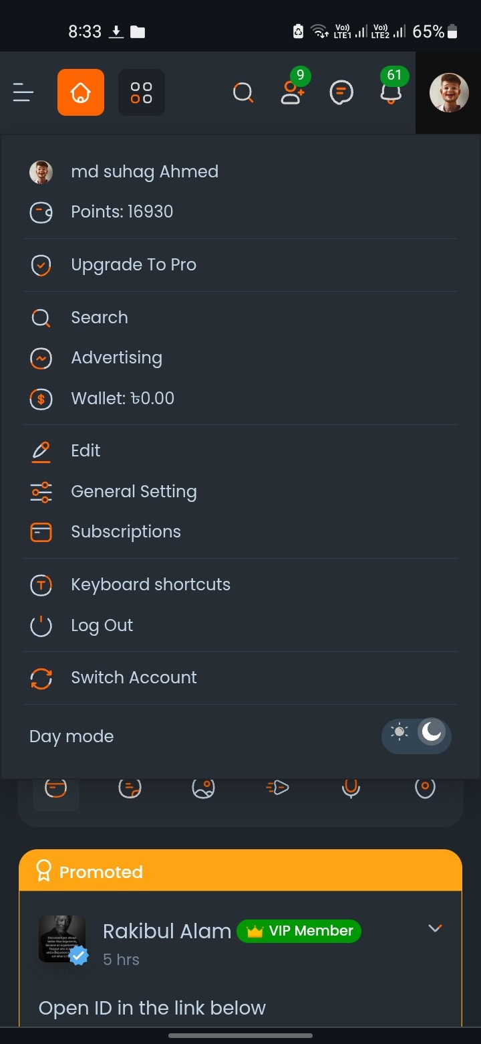Open Keyboard shortcuts entry

pyautogui.click(x=150, y=585)
